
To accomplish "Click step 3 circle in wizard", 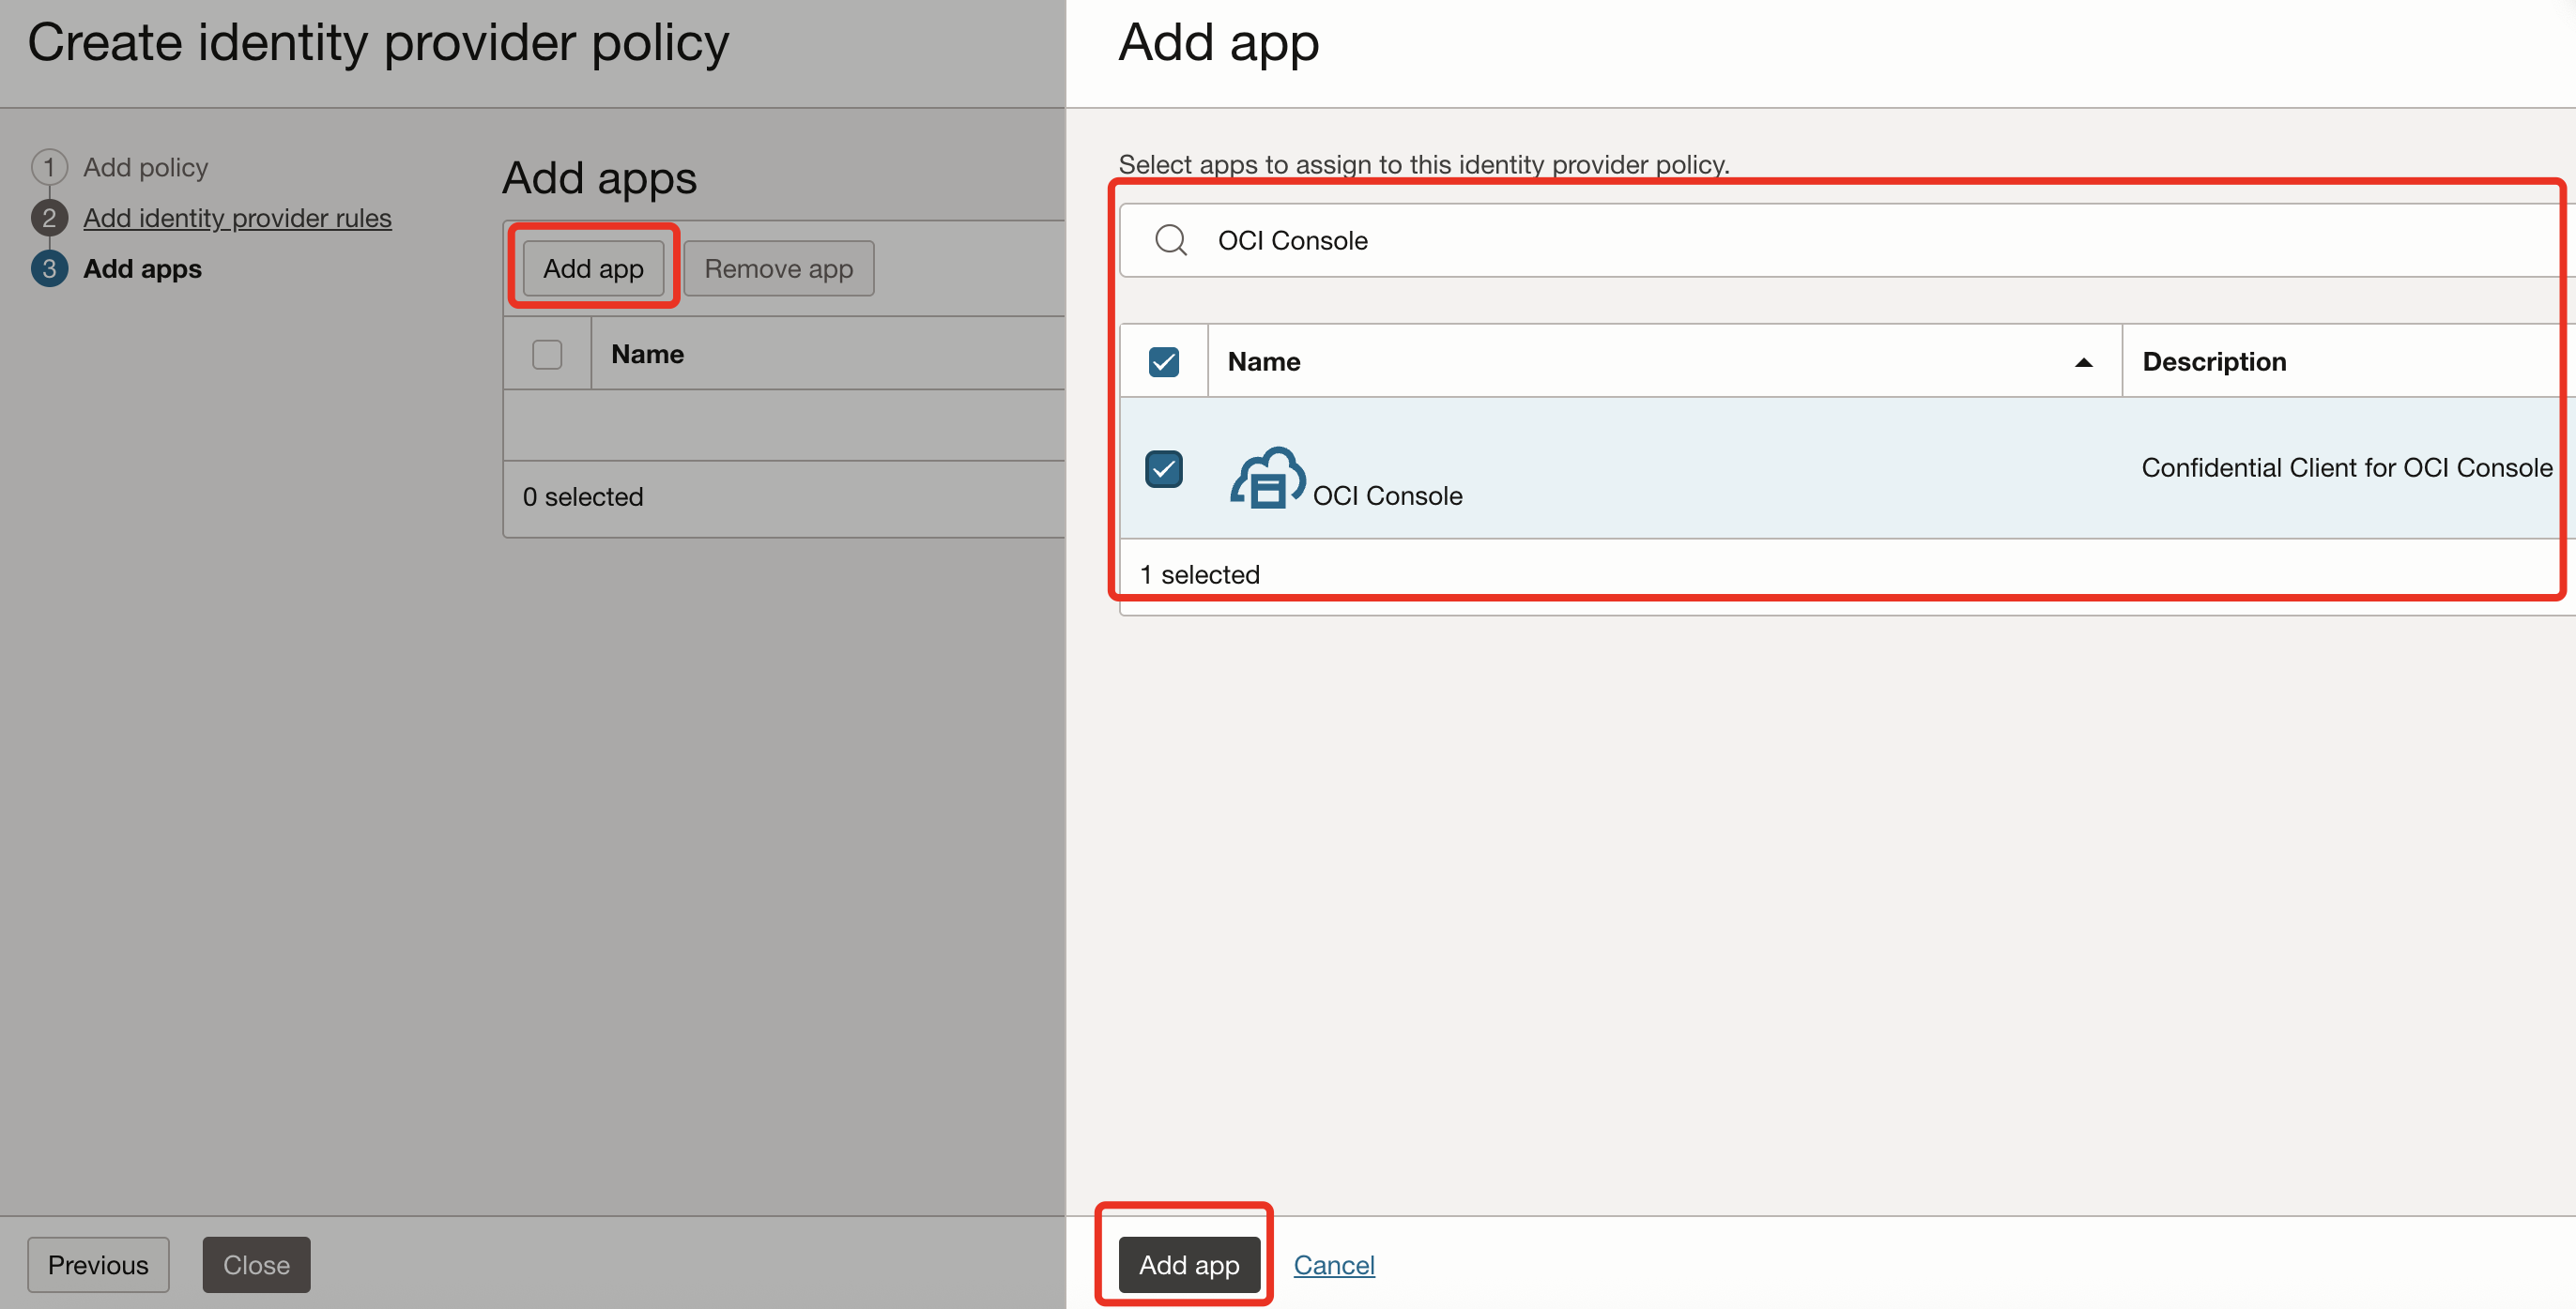I will click(x=49, y=268).
